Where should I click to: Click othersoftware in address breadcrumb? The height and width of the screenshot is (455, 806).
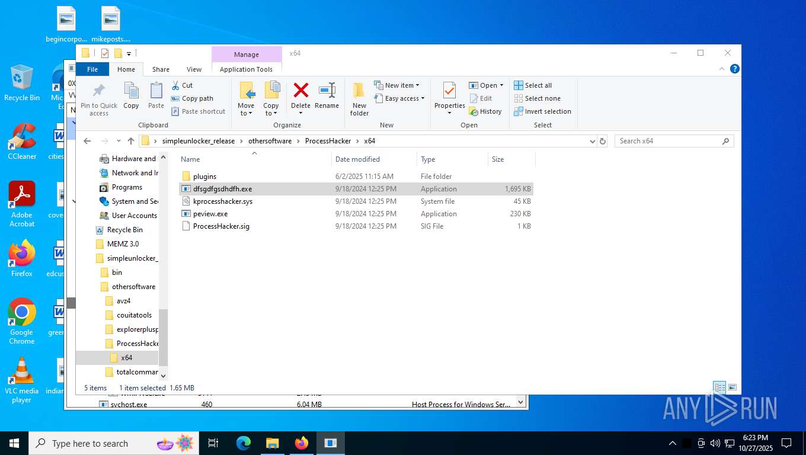coord(270,141)
